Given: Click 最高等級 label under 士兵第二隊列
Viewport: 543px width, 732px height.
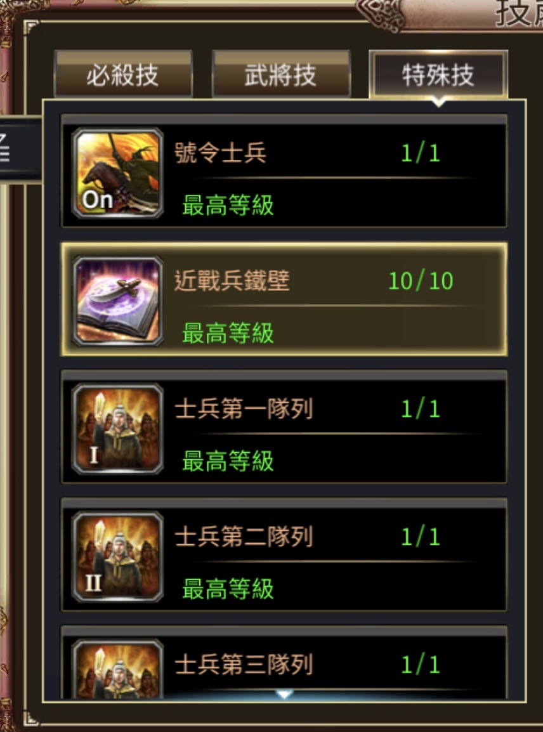Looking at the screenshot, I should [228, 589].
